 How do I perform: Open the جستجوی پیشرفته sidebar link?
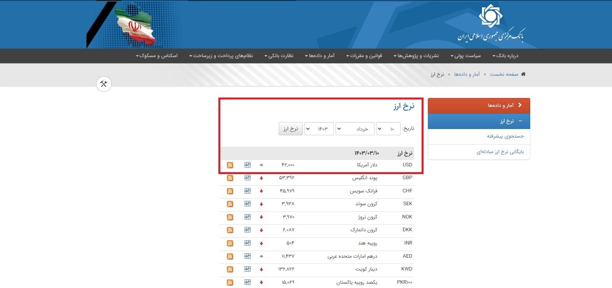(x=505, y=136)
